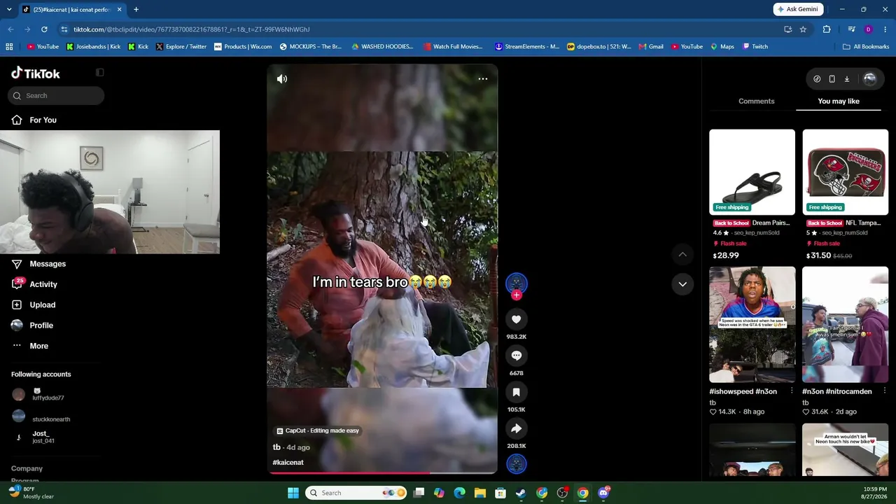
Task: Open the All Bookmarks folder
Action: pos(866,47)
